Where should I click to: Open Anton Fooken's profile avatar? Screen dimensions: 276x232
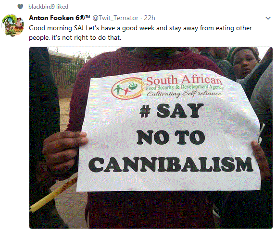click(x=13, y=25)
